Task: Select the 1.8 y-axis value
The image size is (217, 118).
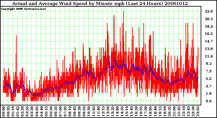Action: [209, 93]
